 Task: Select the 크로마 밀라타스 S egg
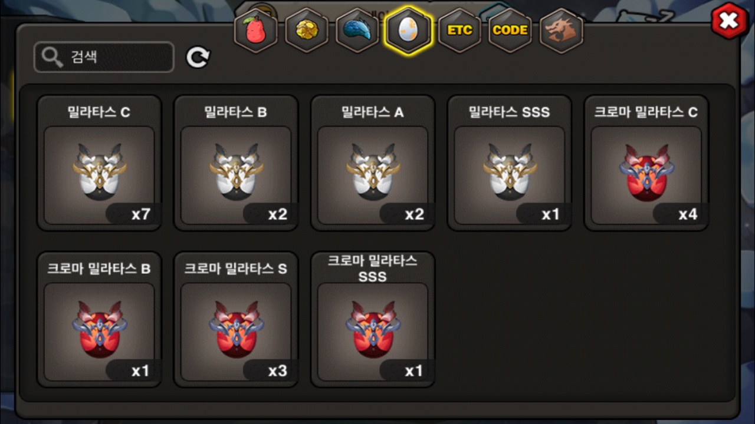coord(236,320)
